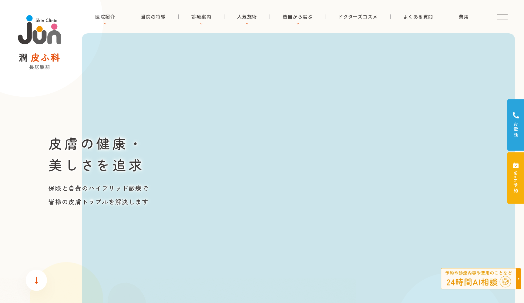Click the round scroll-down arrow button
The height and width of the screenshot is (303, 524).
(36, 280)
